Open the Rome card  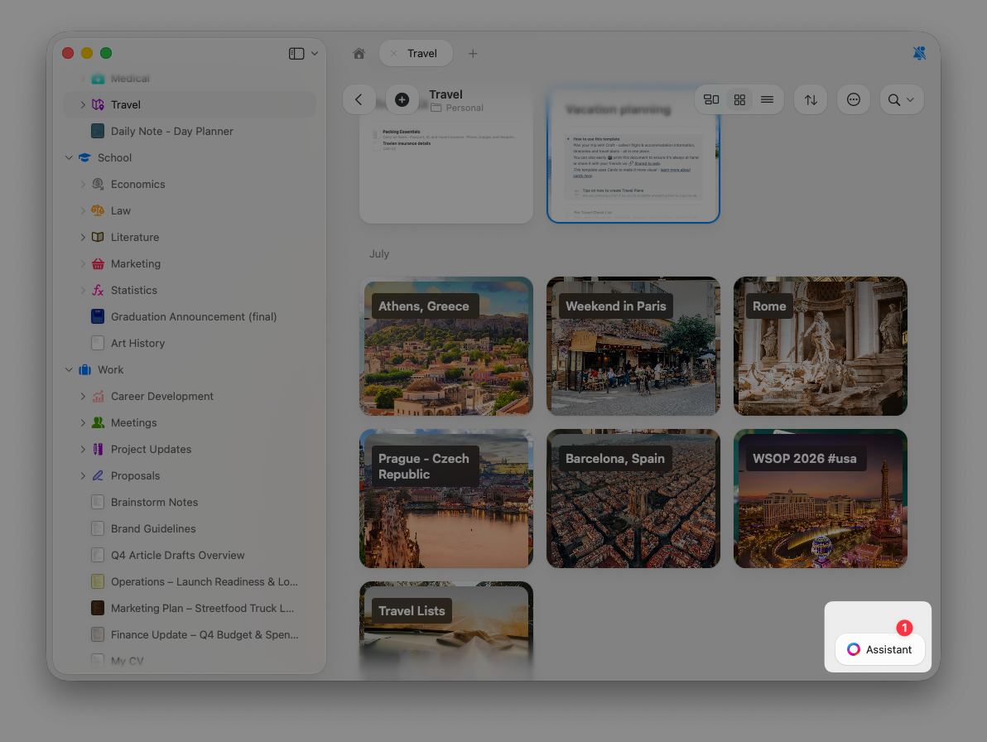point(821,346)
